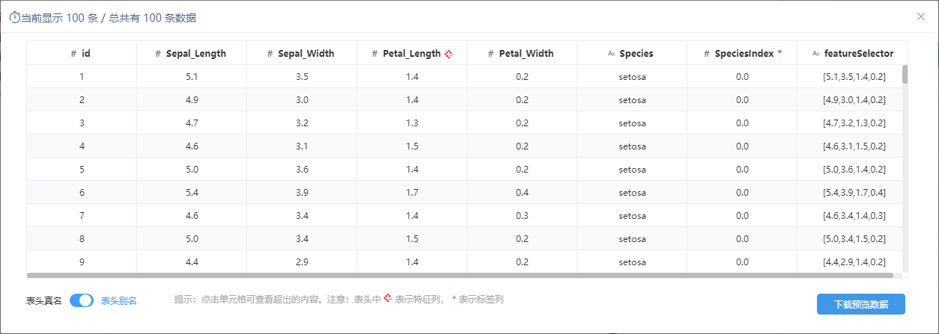Click the vertical scrollbar thumb of the table

coord(905,74)
